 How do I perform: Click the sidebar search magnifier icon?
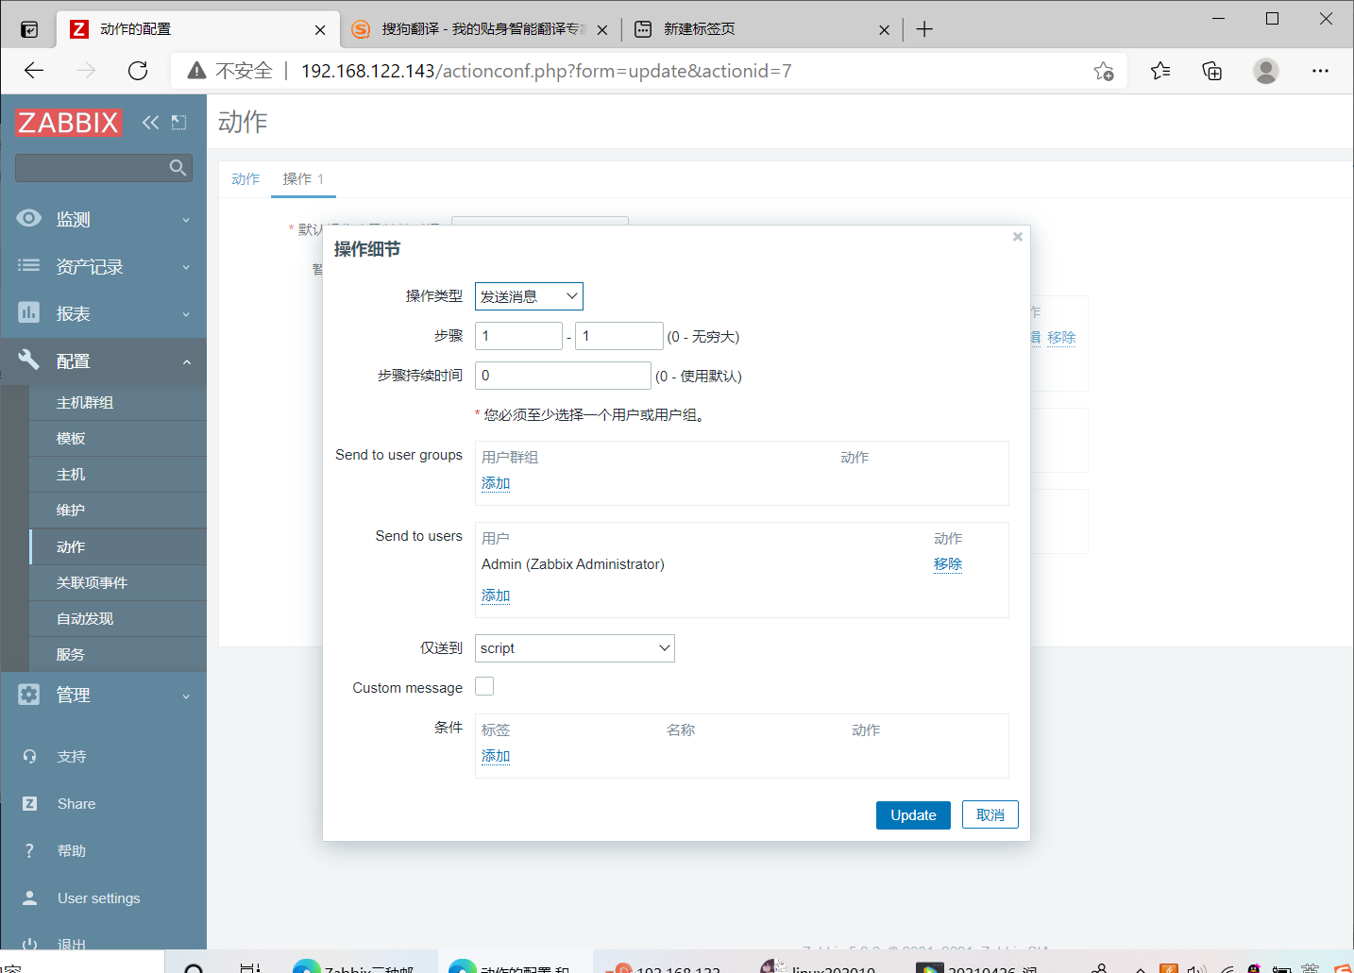pos(178,168)
